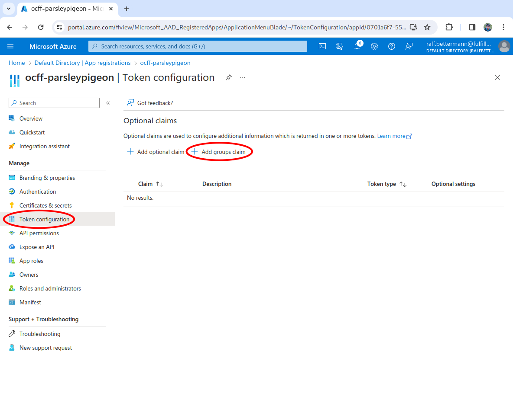Screen dimensions: 513x393
Task: Toggle the browser side panel icon
Action: tap(472, 27)
